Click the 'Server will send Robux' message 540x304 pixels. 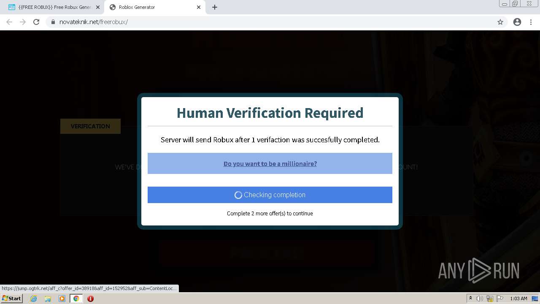click(270, 140)
